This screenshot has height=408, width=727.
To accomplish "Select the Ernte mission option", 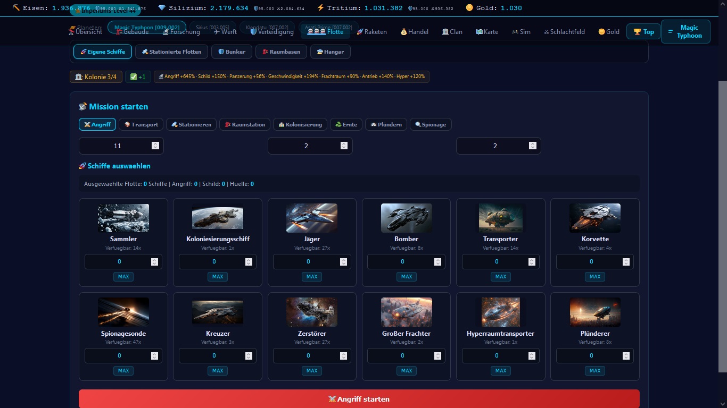I will click(x=346, y=124).
